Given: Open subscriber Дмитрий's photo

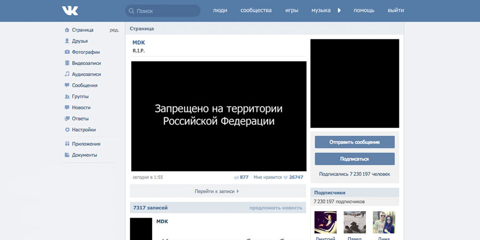Looking at the screenshot, I should (325, 222).
